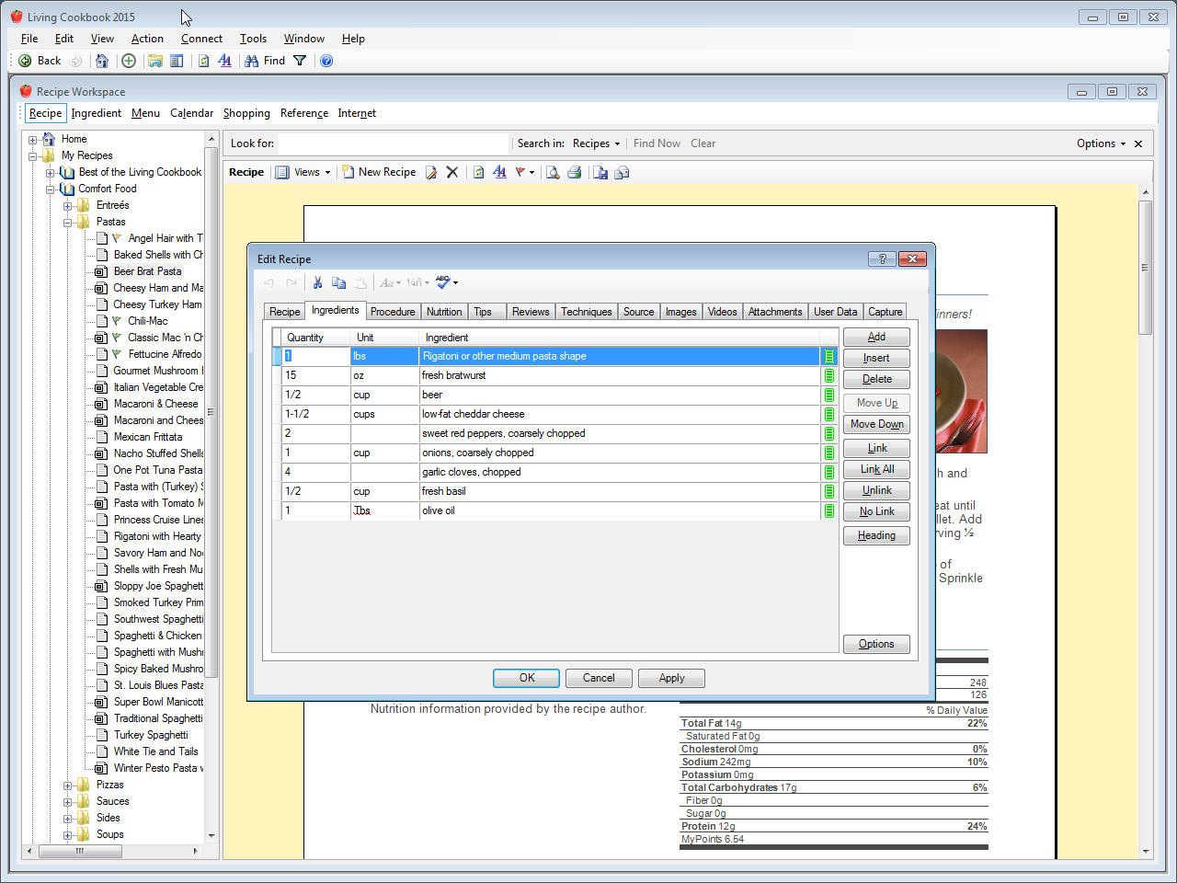Click the filter funnel icon
Image resolution: width=1177 pixels, height=883 pixels.
[x=300, y=61]
